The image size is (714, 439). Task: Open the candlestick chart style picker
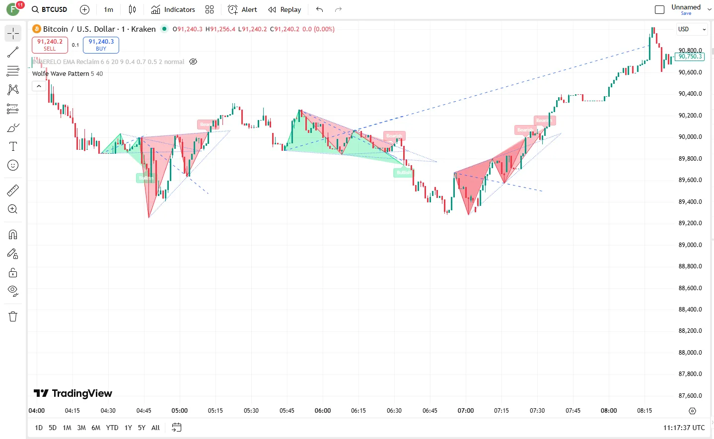pos(132,9)
